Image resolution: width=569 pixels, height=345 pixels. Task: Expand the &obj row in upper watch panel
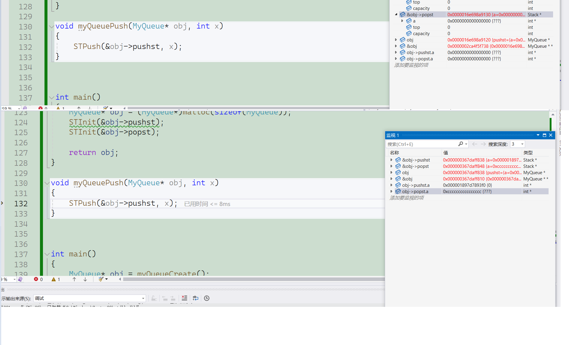click(x=396, y=46)
